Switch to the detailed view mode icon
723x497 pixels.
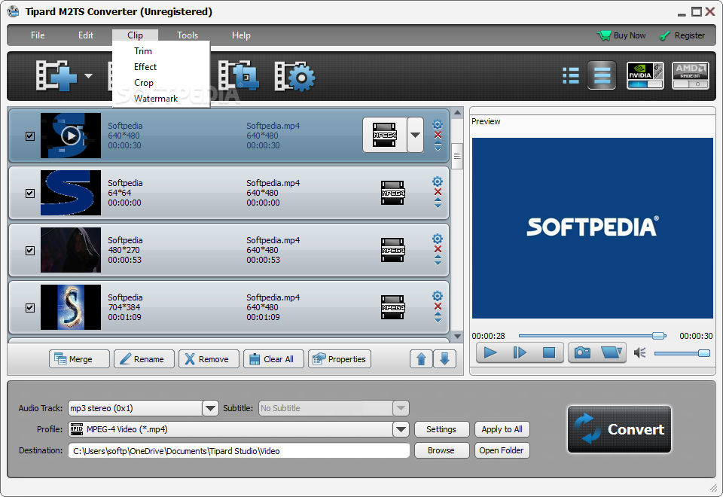click(x=602, y=75)
